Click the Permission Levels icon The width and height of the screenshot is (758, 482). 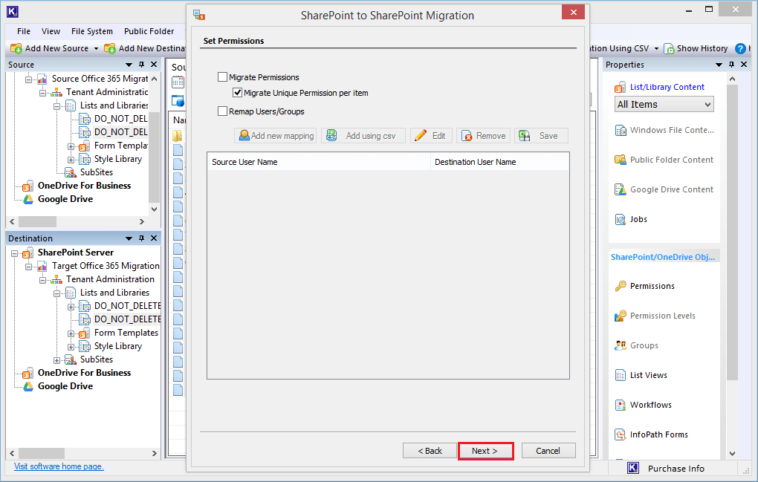[621, 316]
